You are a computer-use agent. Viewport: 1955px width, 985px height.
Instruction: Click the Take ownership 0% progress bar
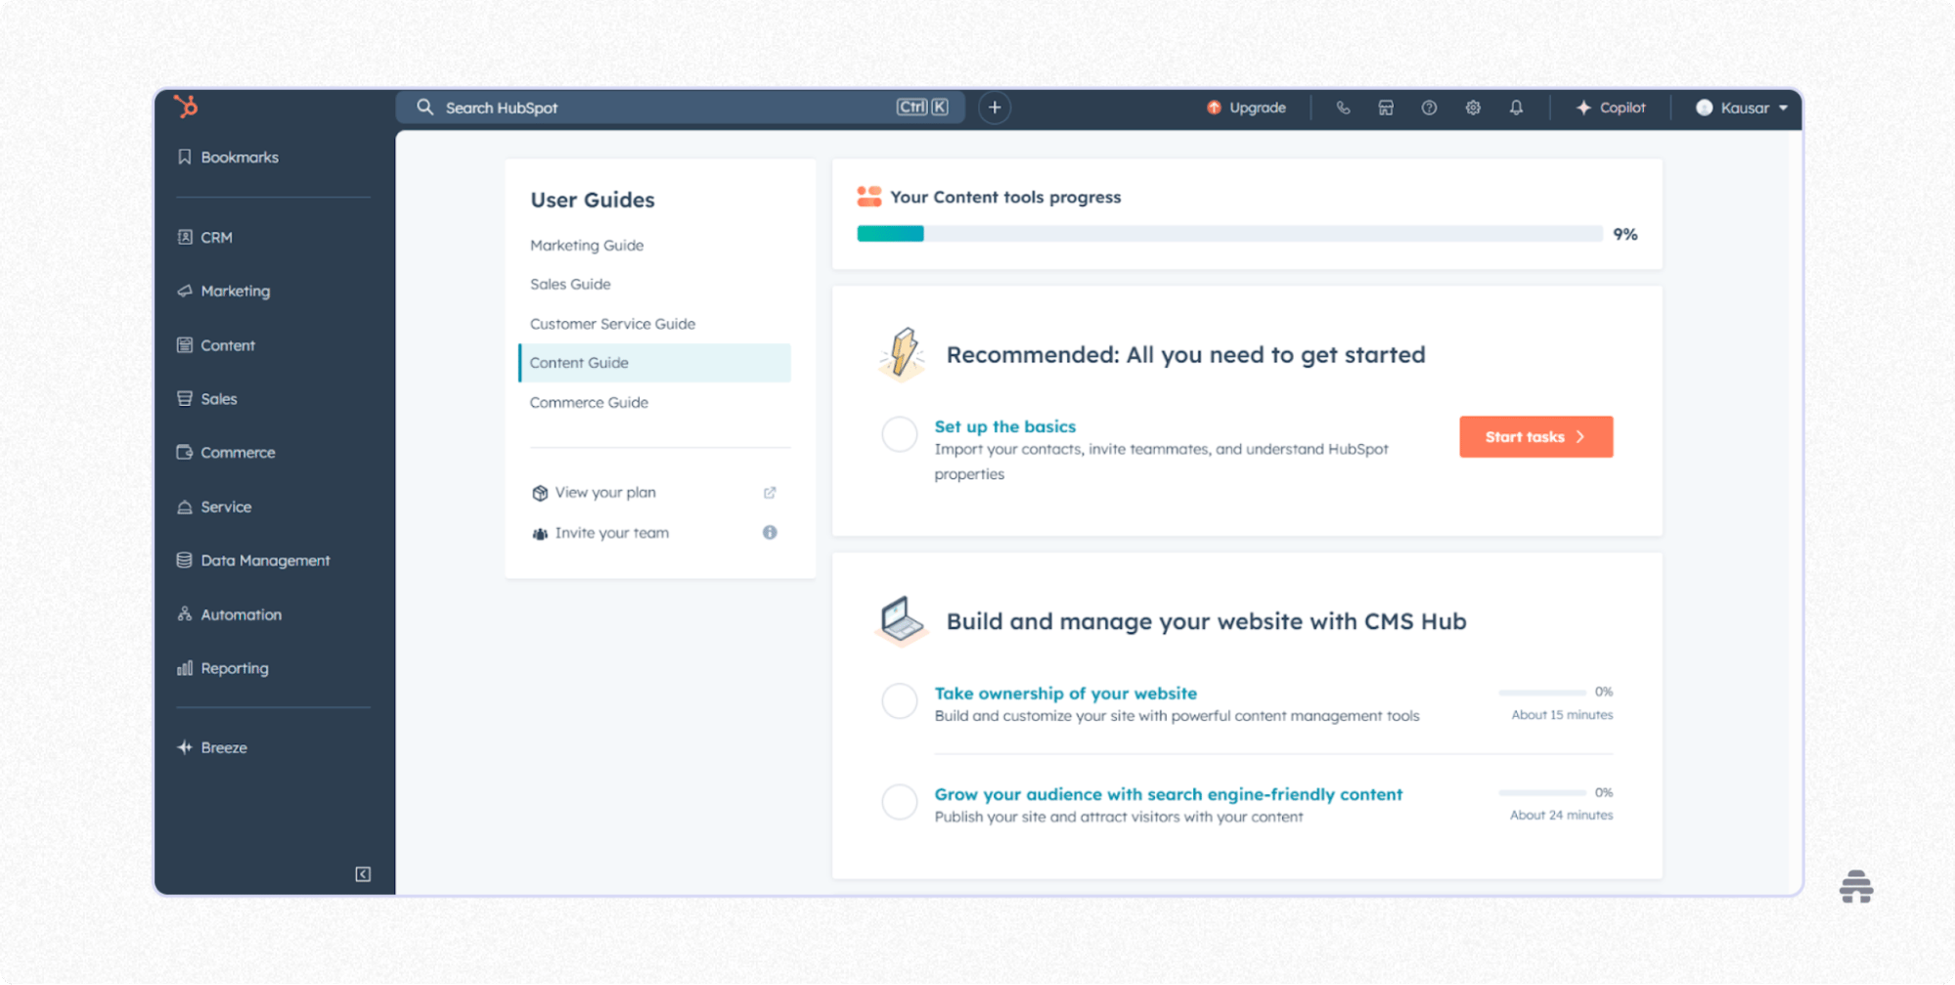pos(1541,692)
